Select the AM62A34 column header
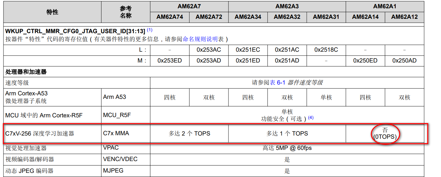The width and height of the screenshot is (441, 177). click(x=248, y=17)
